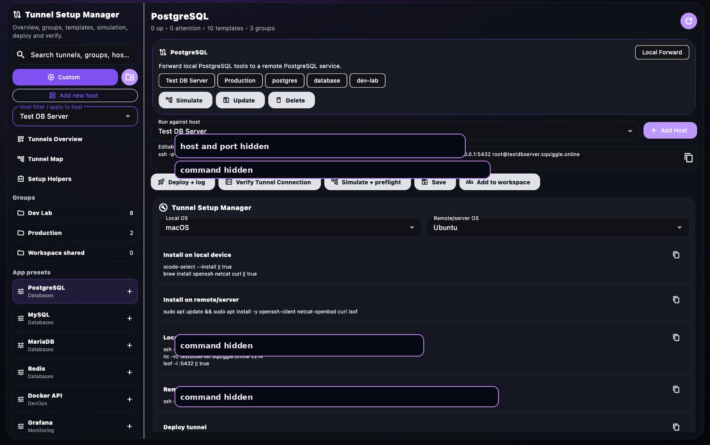The image size is (710, 445).
Task: Click the postgres tag chip
Action: [x=284, y=80]
